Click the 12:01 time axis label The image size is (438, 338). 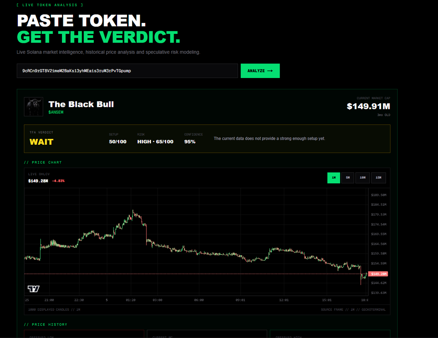point(284,300)
